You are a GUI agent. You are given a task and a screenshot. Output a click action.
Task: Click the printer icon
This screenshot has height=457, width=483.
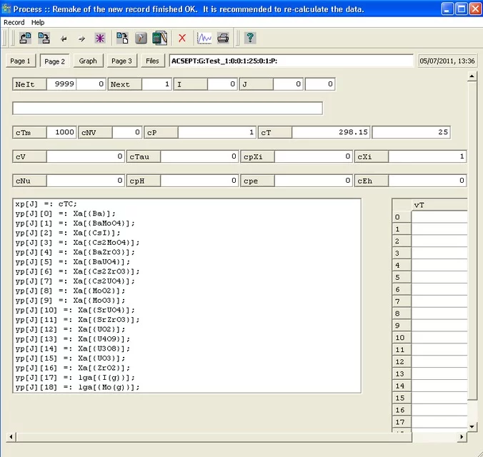point(223,38)
